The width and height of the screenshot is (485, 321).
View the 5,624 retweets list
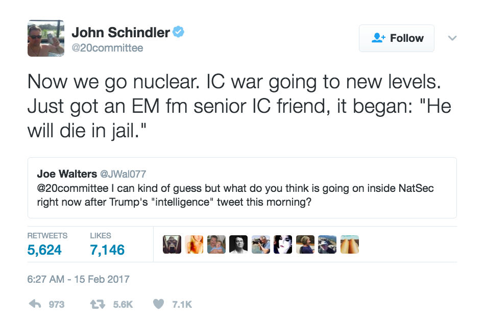point(44,250)
